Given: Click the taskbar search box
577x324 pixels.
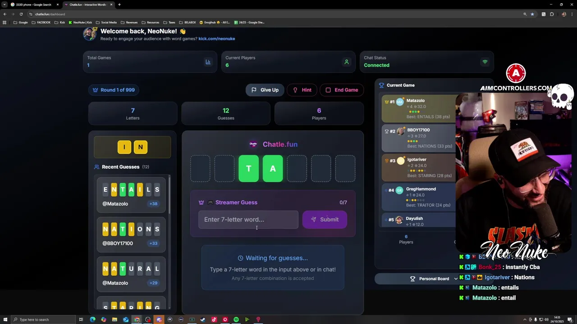Looking at the screenshot, I should (43, 319).
